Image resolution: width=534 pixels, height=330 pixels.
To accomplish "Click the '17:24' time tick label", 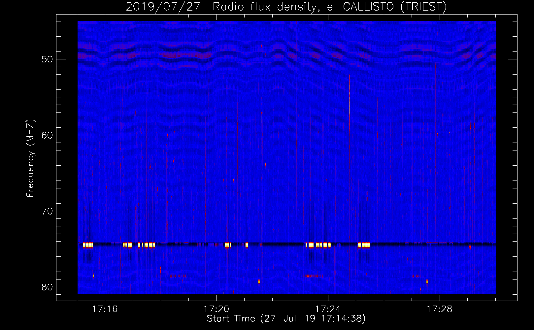I will [x=328, y=309].
